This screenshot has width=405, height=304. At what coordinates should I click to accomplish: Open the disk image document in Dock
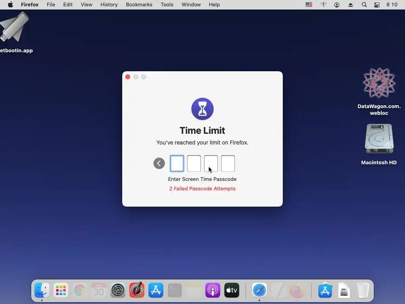tap(344, 290)
